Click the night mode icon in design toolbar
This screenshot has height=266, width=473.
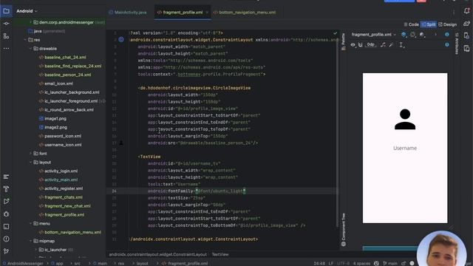422,35
